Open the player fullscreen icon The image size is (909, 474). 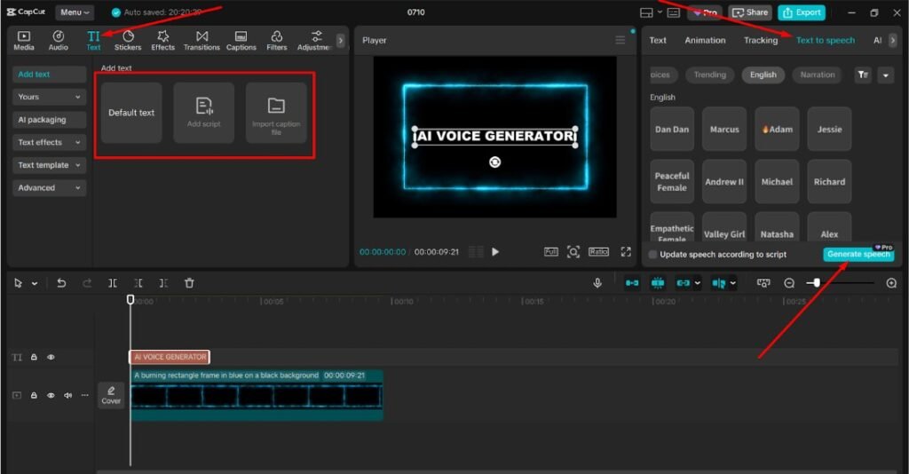626,252
